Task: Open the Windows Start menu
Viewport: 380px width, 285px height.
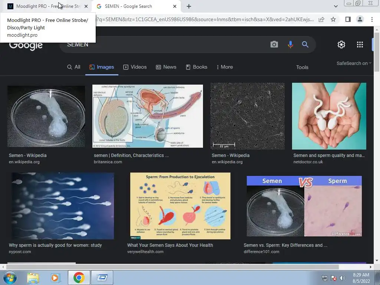Action: pos(10,278)
